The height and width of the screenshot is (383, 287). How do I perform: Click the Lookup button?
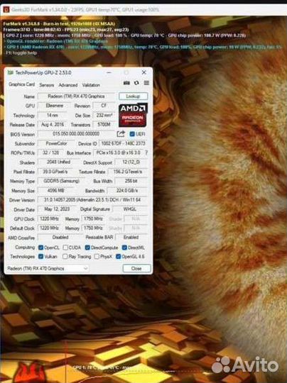point(133,96)
